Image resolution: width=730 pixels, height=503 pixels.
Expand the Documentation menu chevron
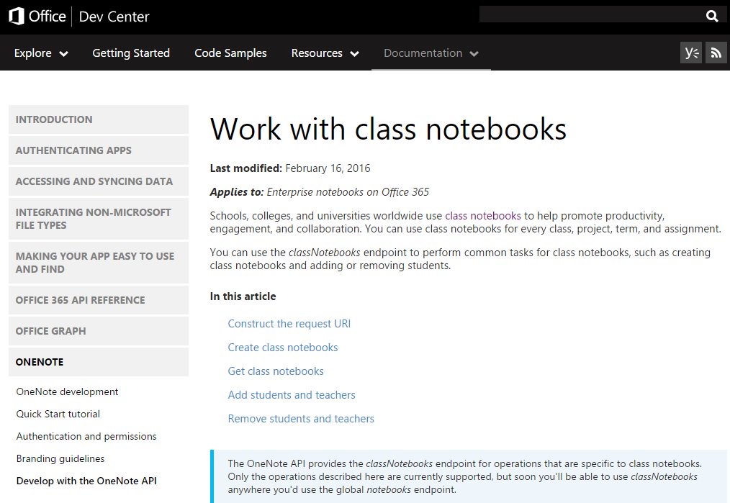coord(474,54)
